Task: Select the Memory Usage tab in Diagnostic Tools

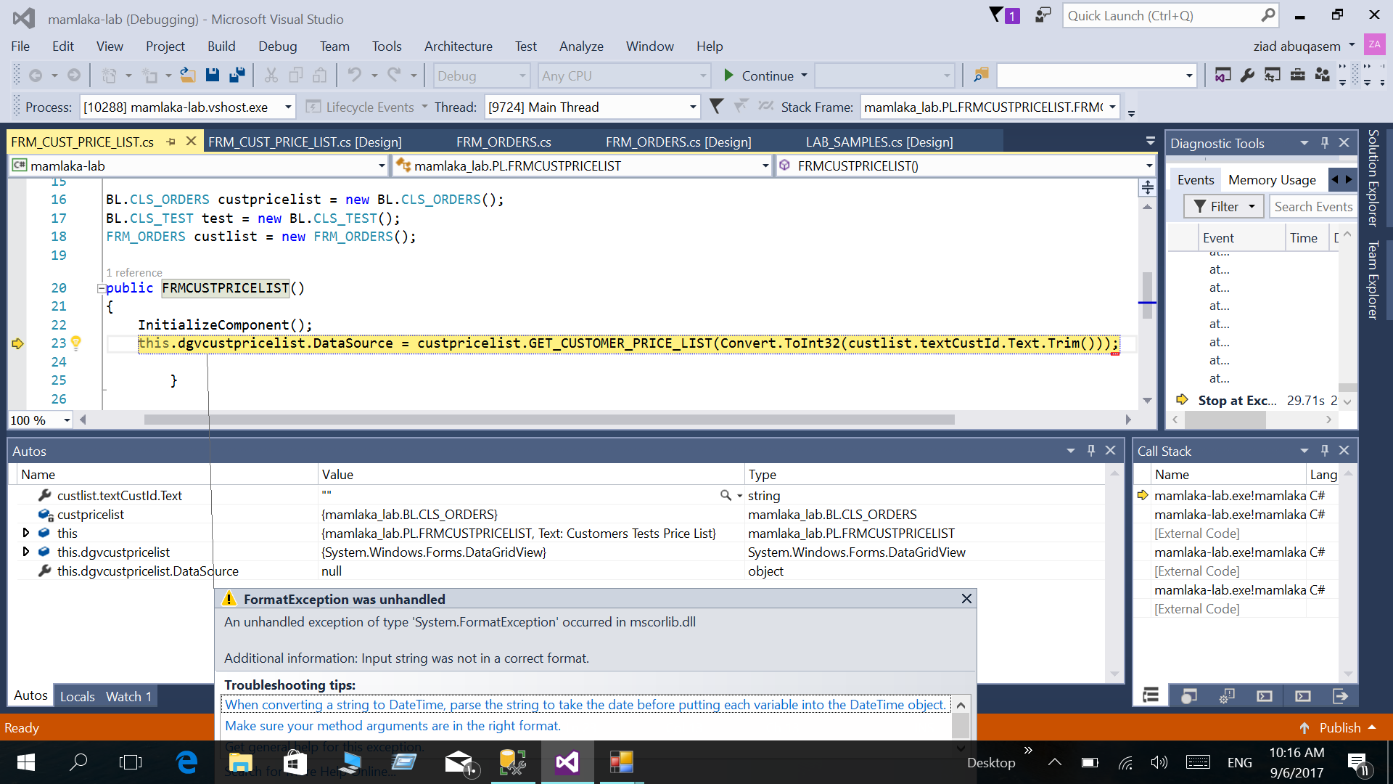Action: pos(1272,179)
